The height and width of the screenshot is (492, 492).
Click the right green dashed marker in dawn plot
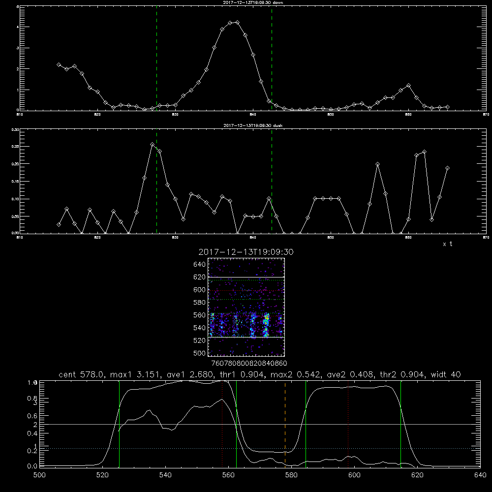coord(272,58)
